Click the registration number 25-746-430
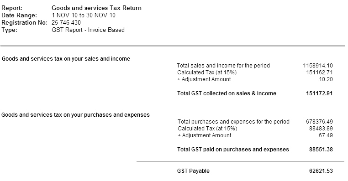The image size is (348, 181). click(x=66, y=23)
